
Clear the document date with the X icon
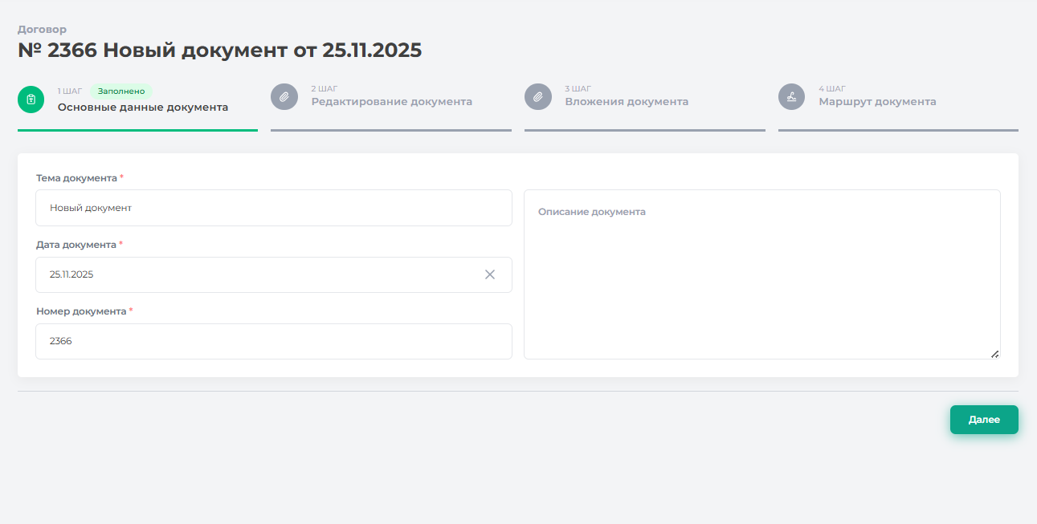pos(490,274)
